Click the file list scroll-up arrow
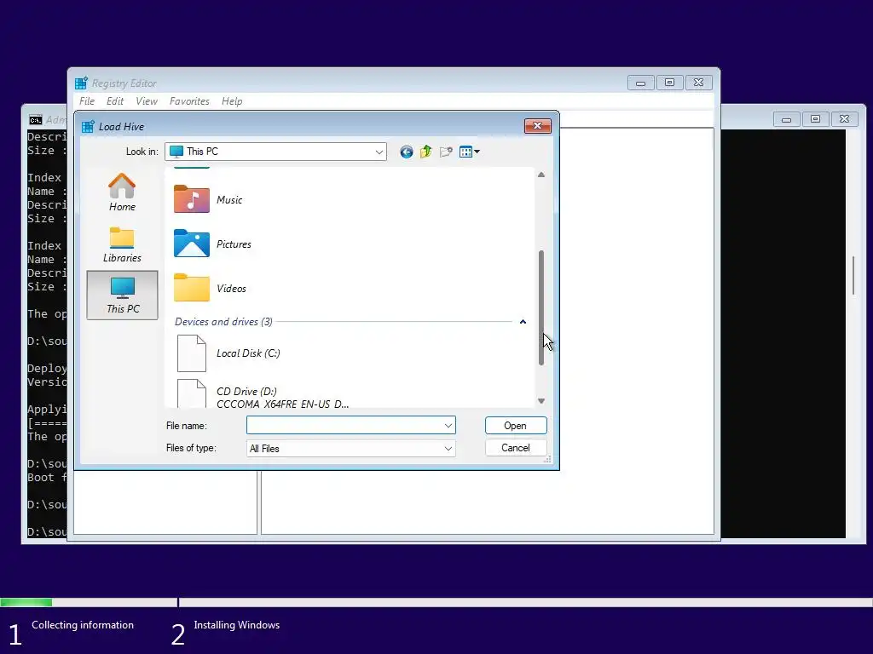 (541, 175)
